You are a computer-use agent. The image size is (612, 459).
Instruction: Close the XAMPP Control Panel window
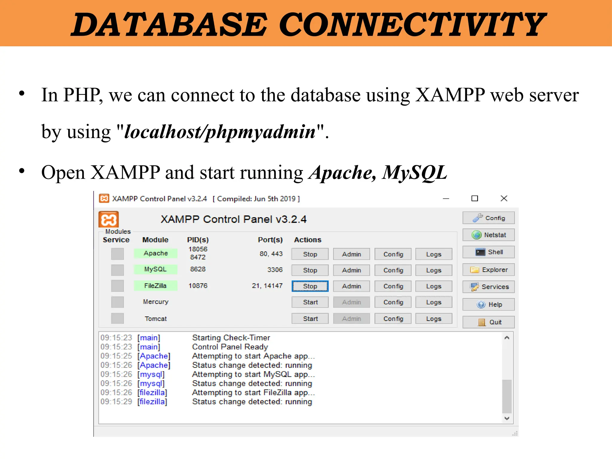coord(504,198)
